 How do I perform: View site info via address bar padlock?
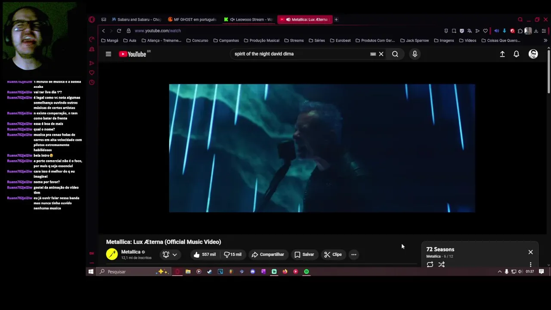click(x=128, y=31)
